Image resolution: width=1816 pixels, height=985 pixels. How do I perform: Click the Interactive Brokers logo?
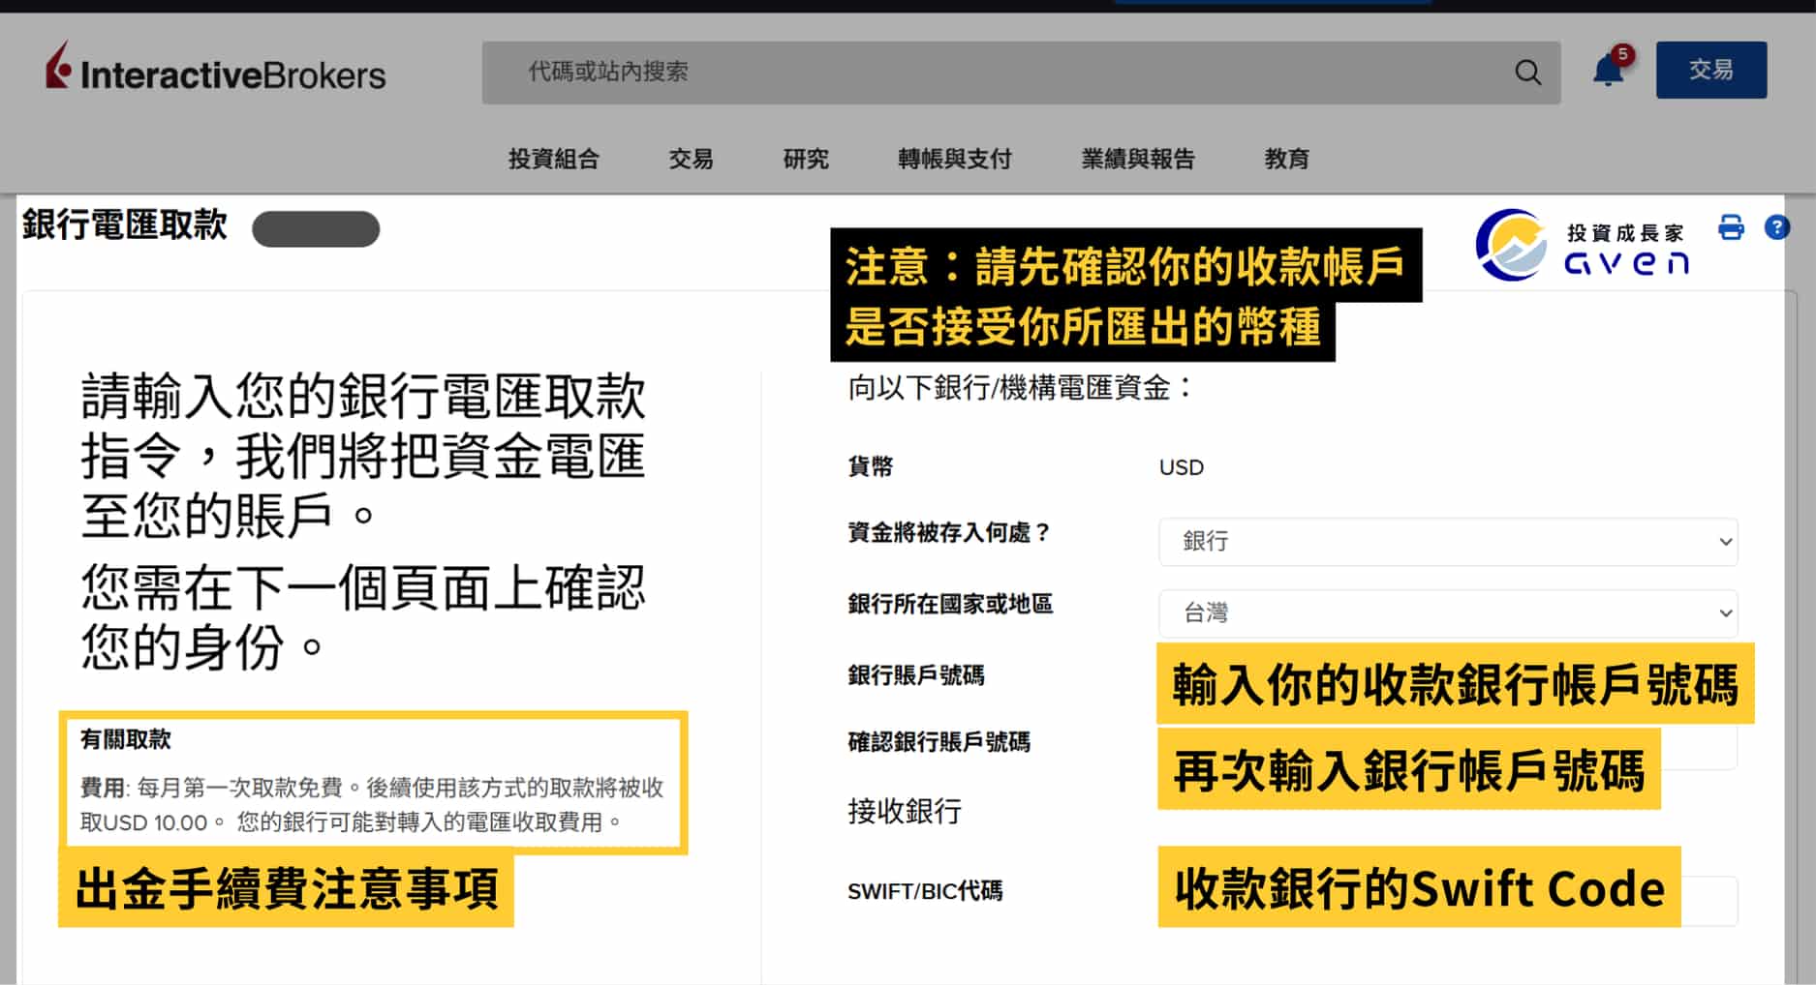(215, 72)
